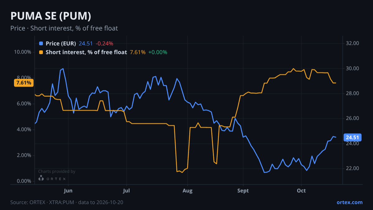The image size is (373, 210).
Task: Click the Oct x-axis label
Action: click(x=302, y=191)
